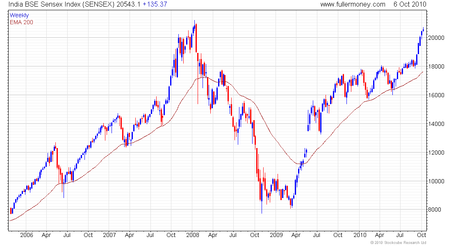The height and width of the screenshot is (246, 451).
Task: Click the 18000 price axis label
Action: point(436,66)
